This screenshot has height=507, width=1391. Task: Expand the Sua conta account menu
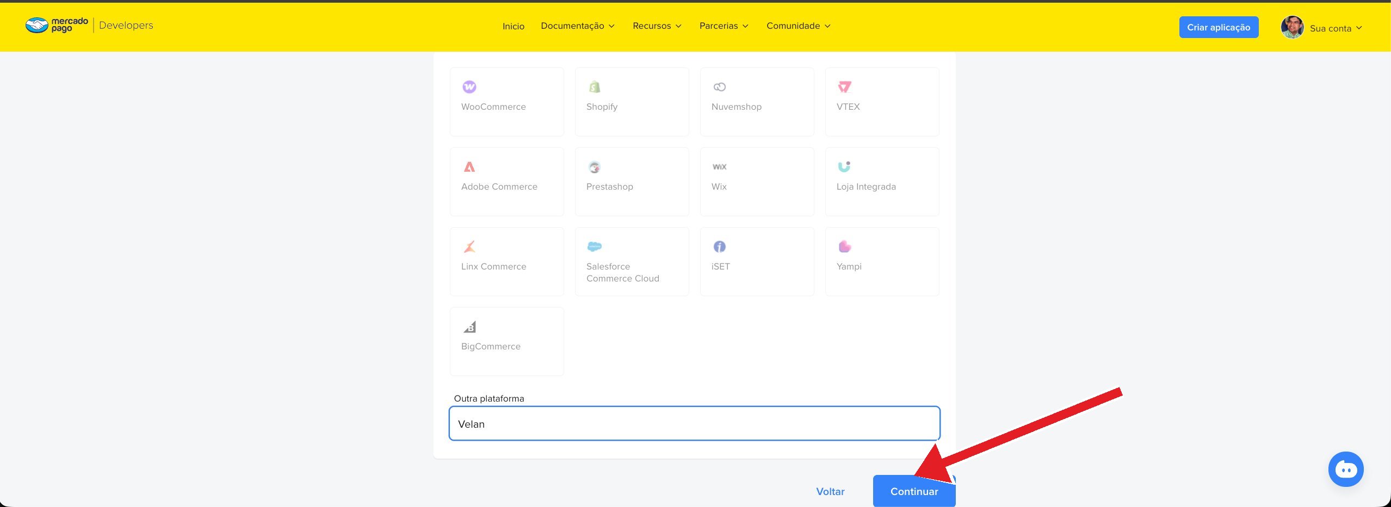pos(1336,28)
